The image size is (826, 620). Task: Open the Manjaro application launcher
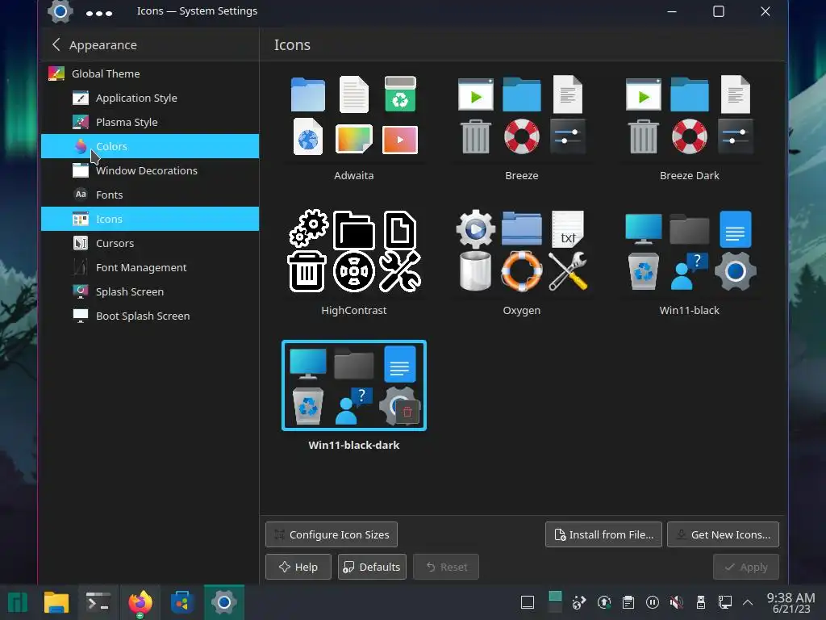(x=18, y=602)
